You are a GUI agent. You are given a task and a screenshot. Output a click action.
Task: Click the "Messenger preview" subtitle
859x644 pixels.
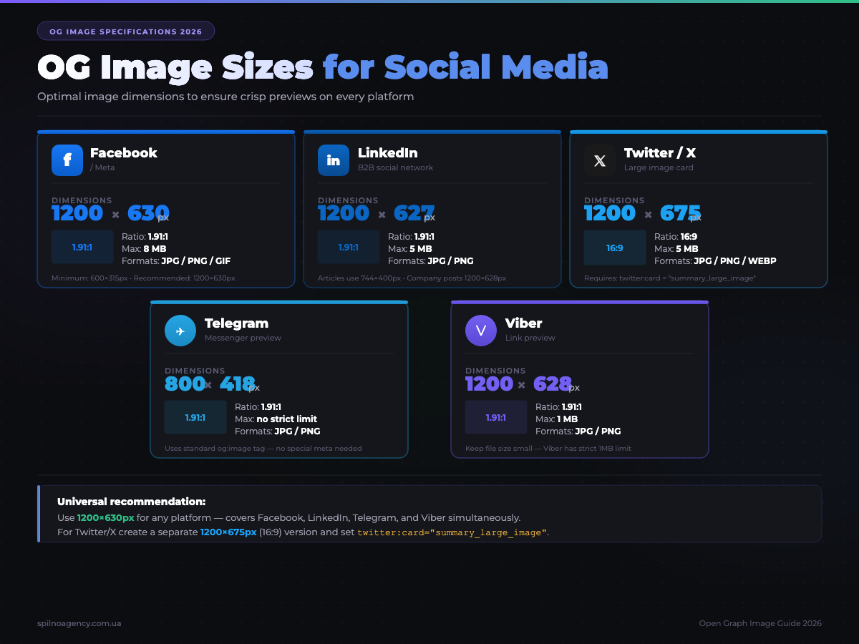tap(243, 338)
